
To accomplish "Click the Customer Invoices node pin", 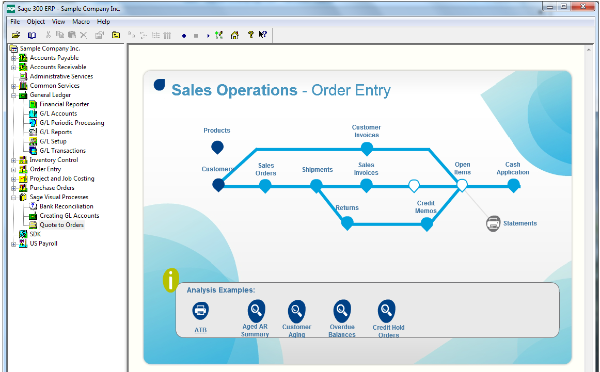I will pyautogui.click(x=367, y=149).
